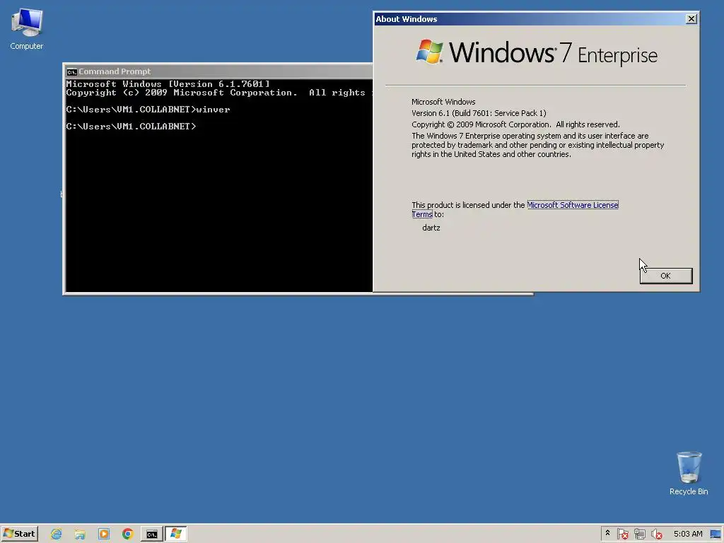Open Windows Explorer folder icon in taskbar
Viewport: 724px width, 543px height.
pyautogui.click(x=80, y=534)
